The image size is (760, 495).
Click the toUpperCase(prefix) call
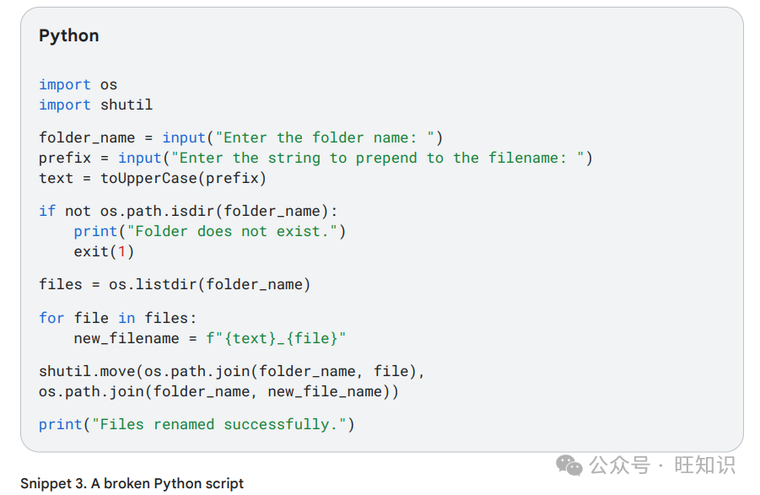(183, 178)
